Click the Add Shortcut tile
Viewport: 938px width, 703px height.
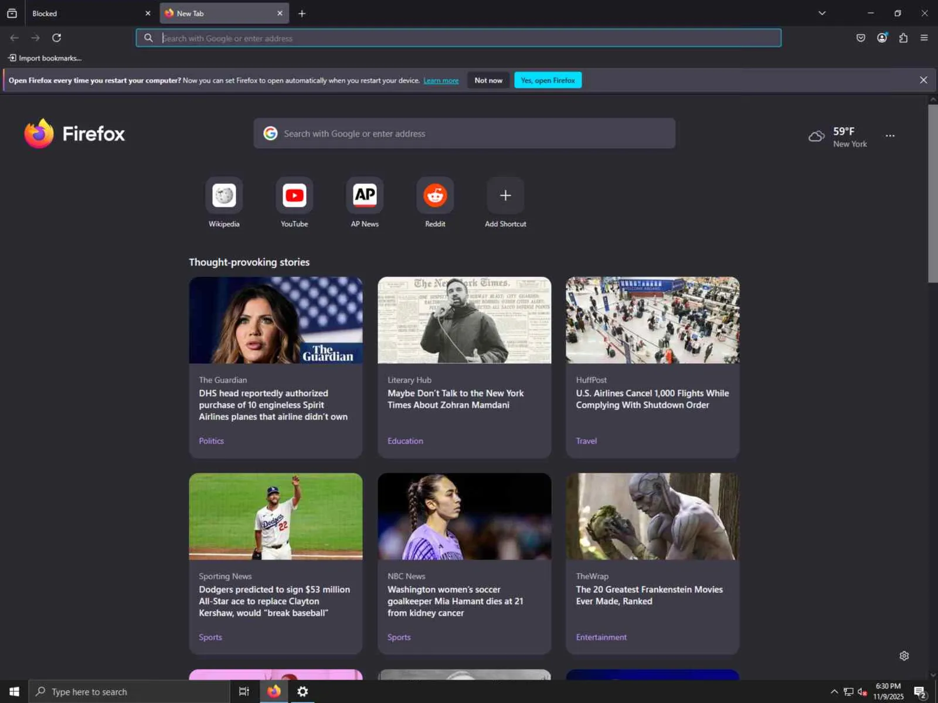pos(505,203)
